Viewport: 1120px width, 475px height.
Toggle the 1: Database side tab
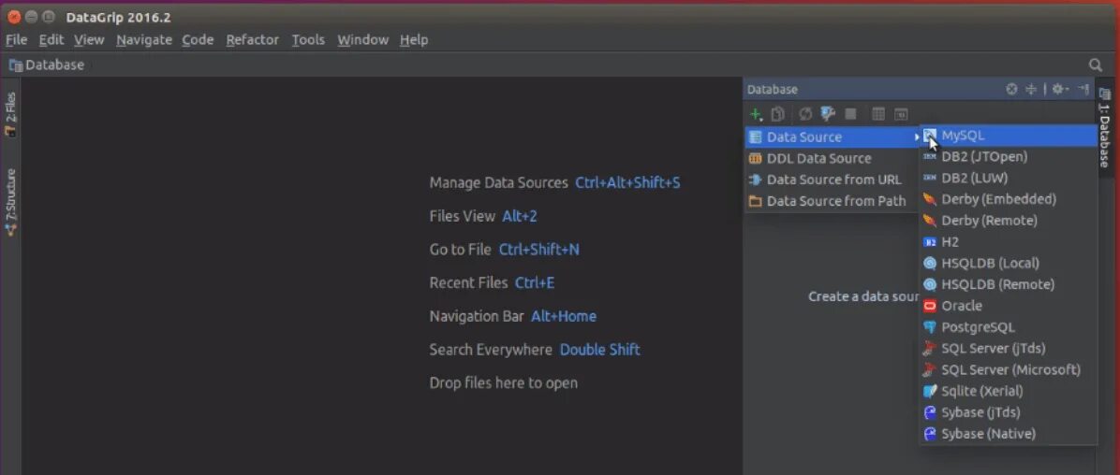1104,128
